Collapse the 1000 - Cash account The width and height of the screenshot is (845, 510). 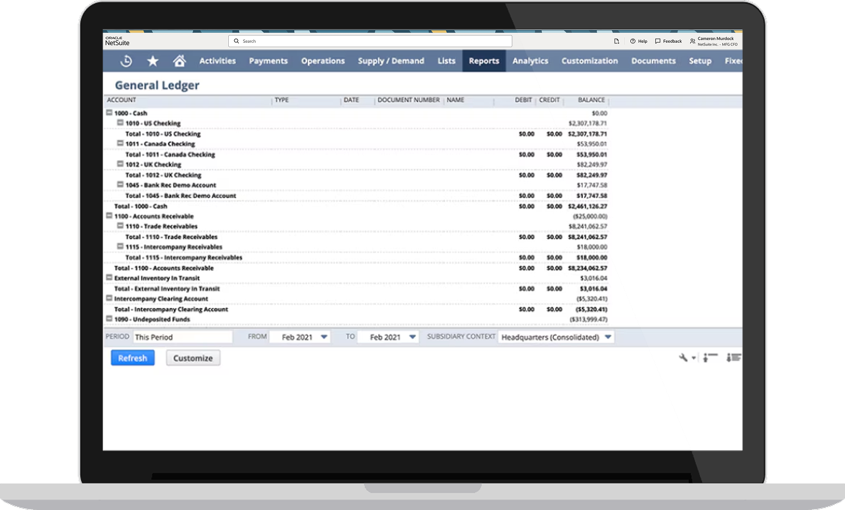tap(109, 113)
